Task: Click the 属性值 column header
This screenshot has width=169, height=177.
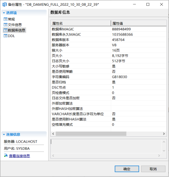Action: point(138,23)
